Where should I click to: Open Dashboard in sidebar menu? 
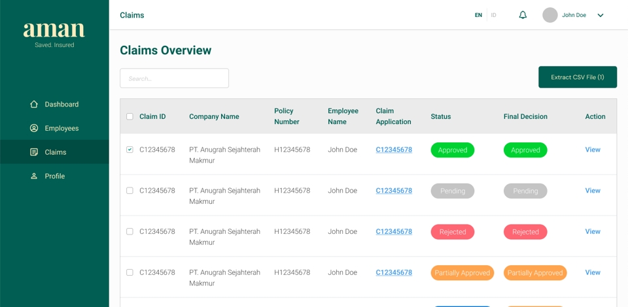click(x=54, y=105)
